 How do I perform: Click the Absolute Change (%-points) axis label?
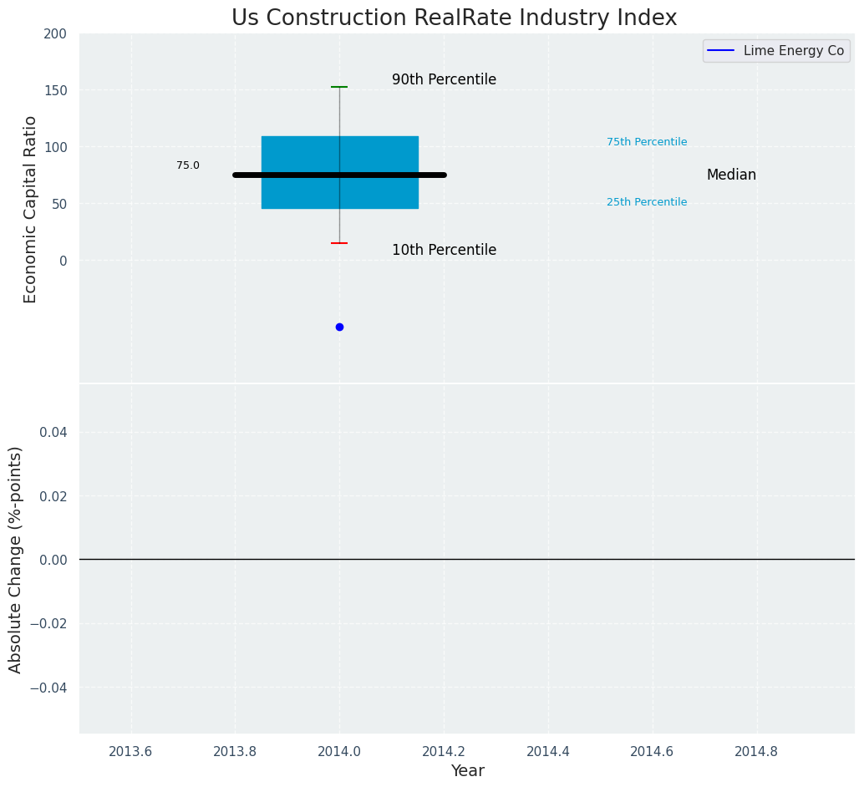(15, 559)
